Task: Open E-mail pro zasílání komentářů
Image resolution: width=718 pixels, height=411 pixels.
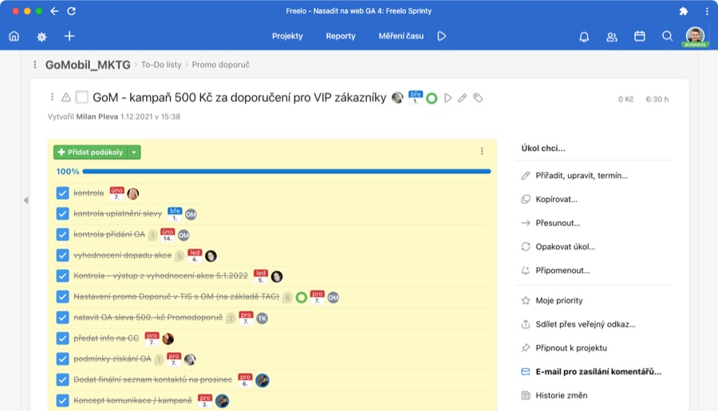Action: pyautogui.click(x=594, y=372)
